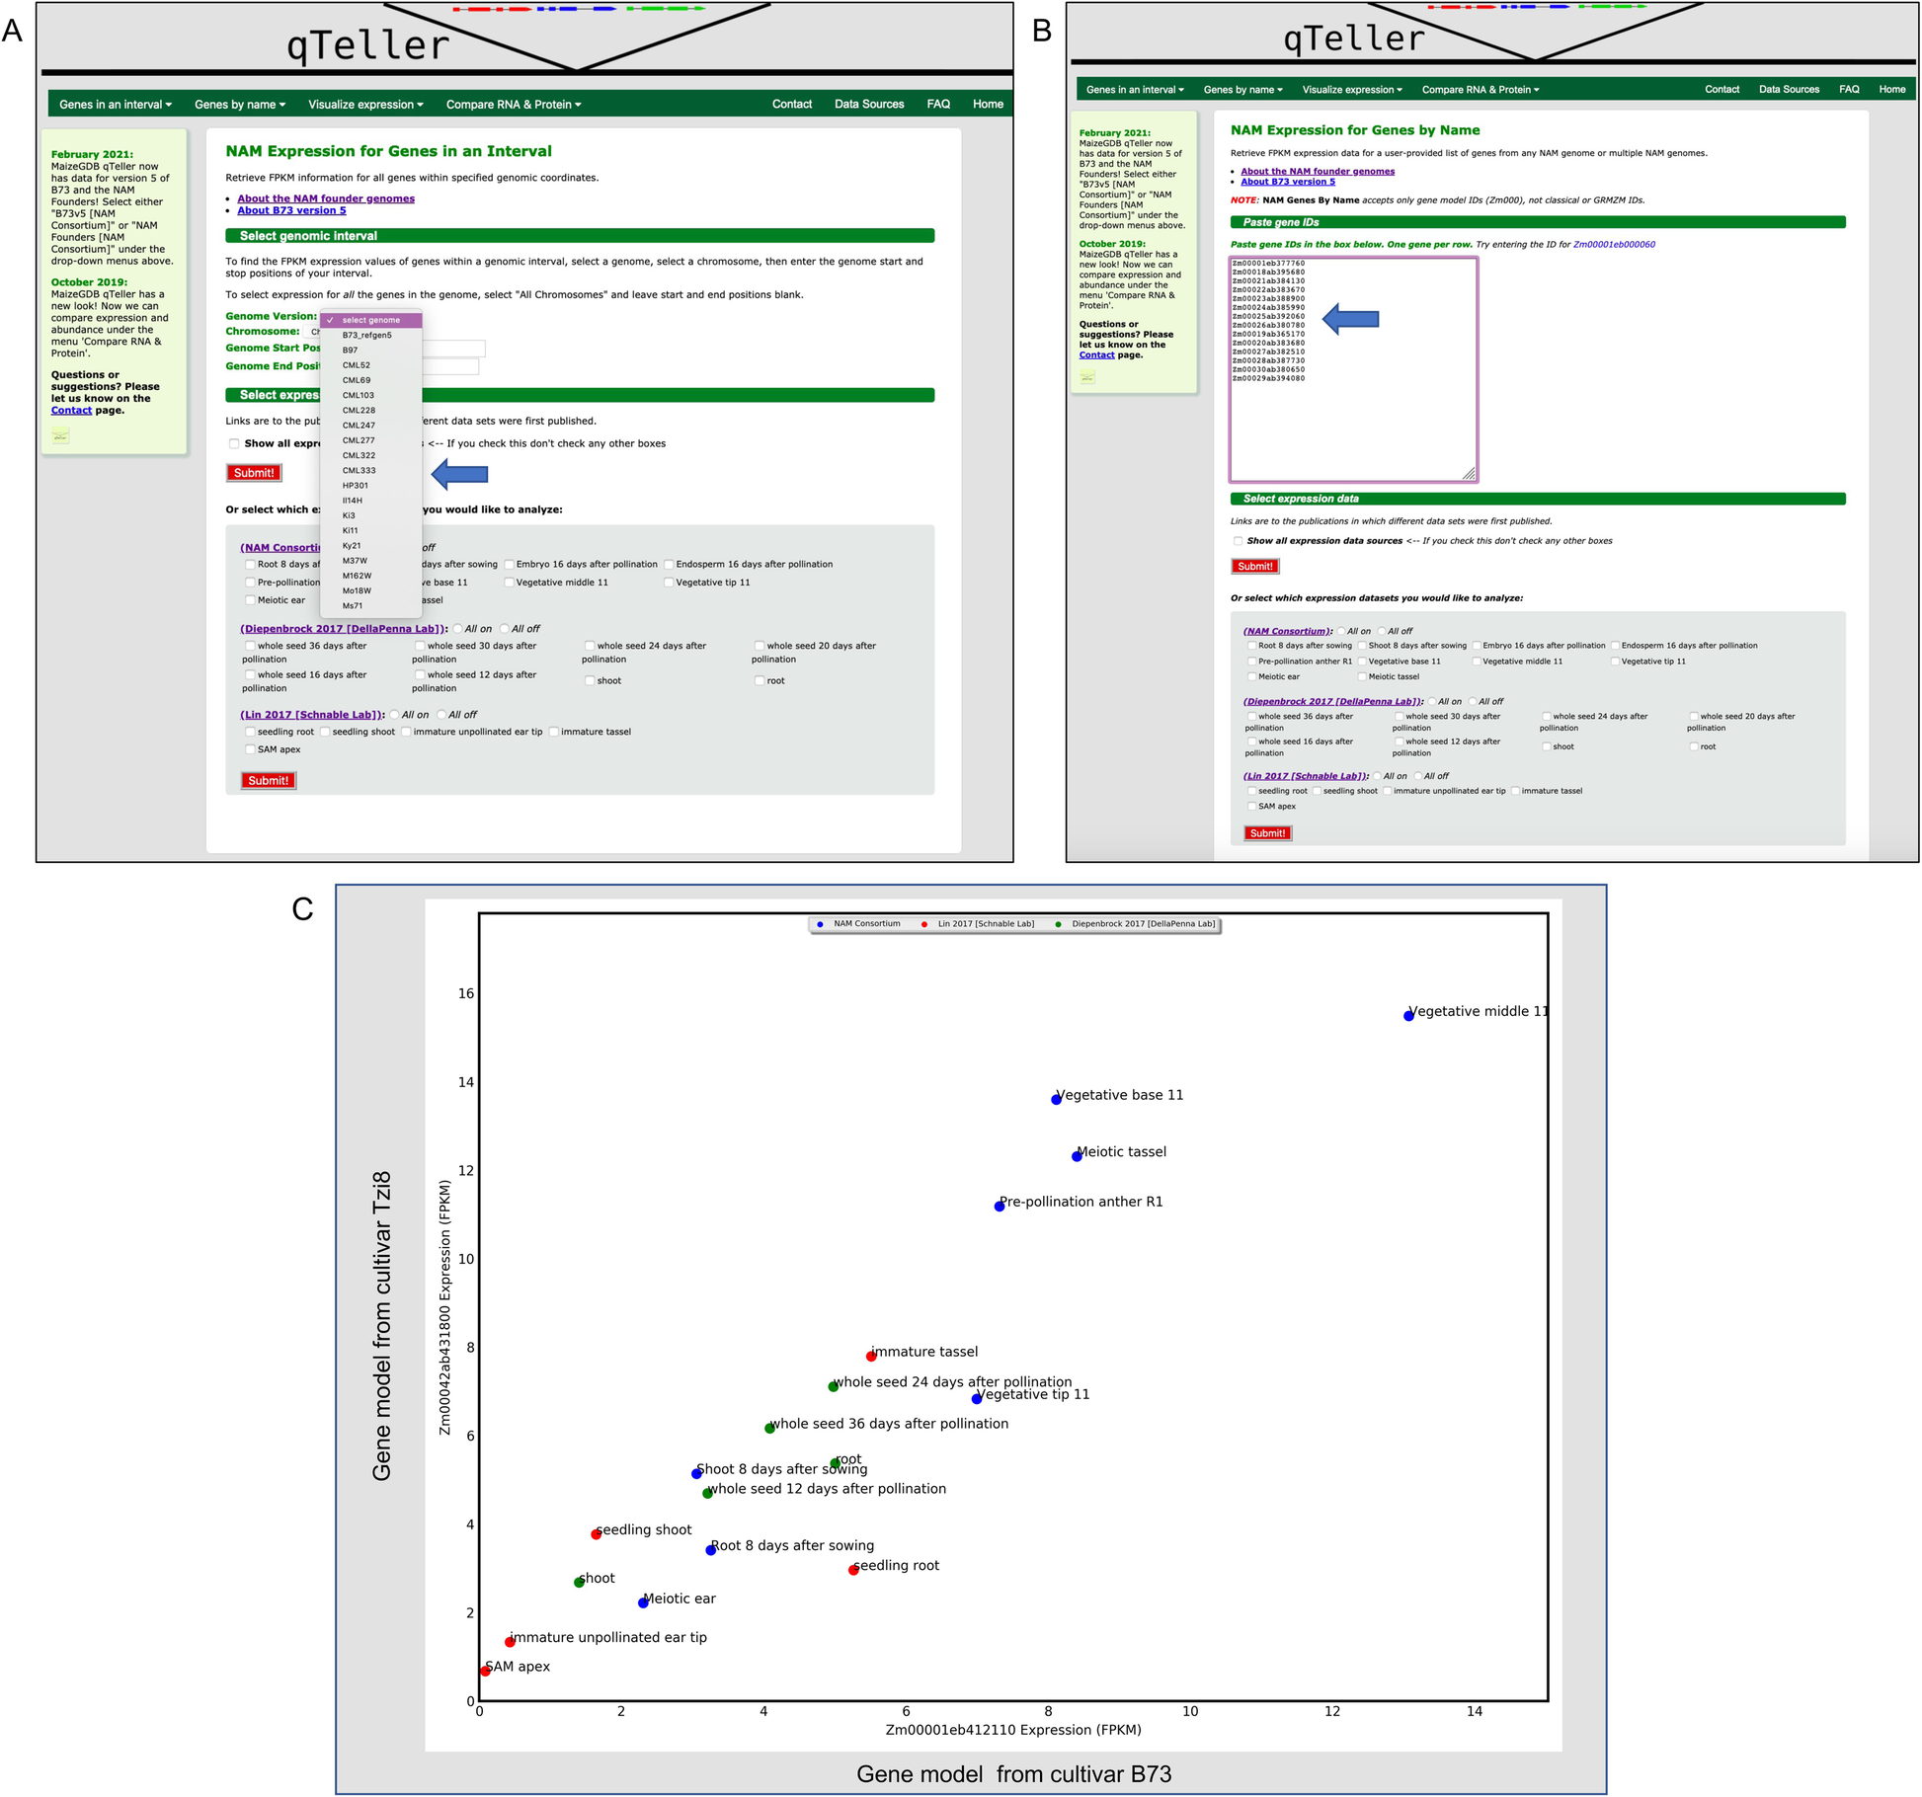The width and height of the screenshot is (1922, 1797).
Task: Expand 'Visualize expression' menu in panel A
Action: 365,105
